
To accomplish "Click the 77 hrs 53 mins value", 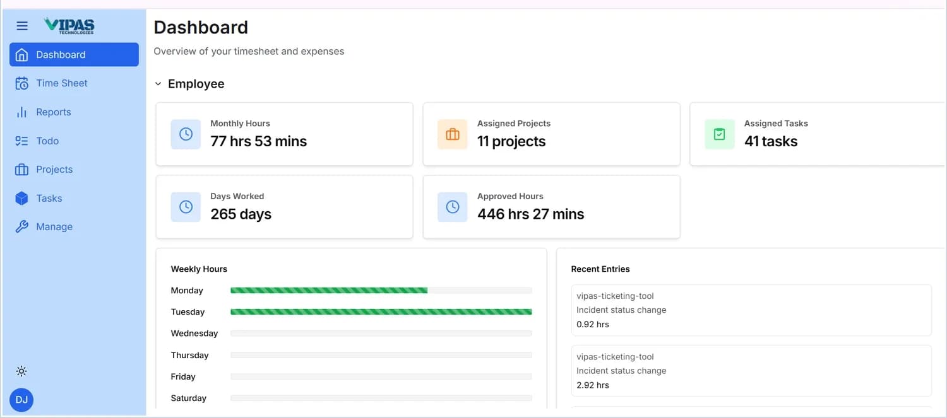I will [x=259, y=141].
